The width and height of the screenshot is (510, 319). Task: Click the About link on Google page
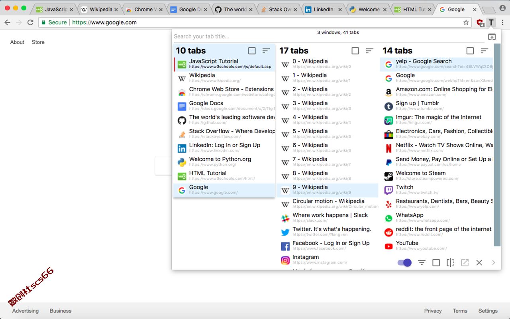(17, 42)
